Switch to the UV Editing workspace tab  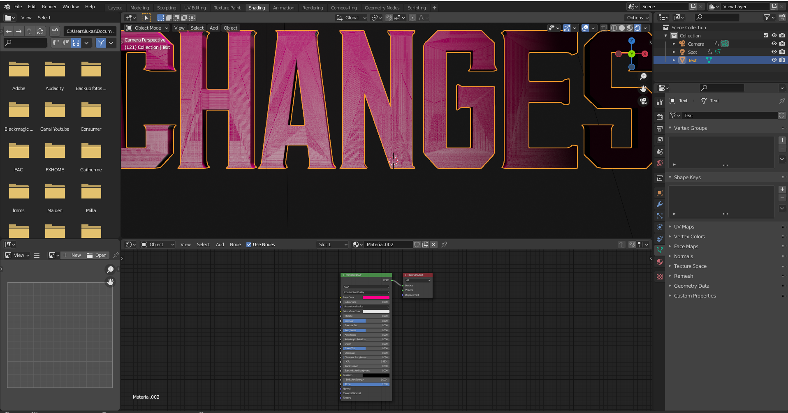pyautogui.click(x=195, y=8)
